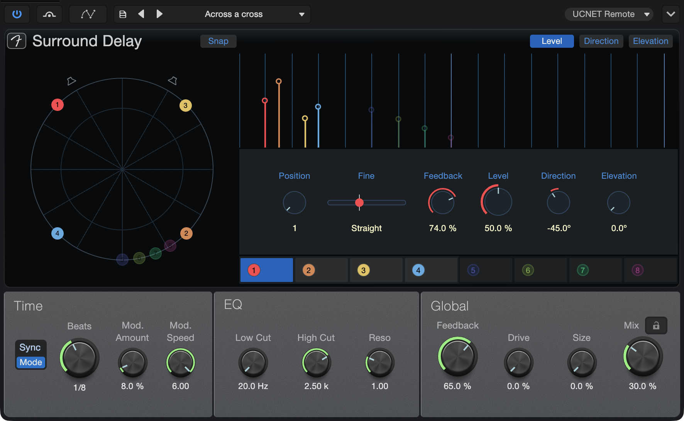Select the tap 8 button
This screenshot has height=421, width=684.
coord(650,270)
